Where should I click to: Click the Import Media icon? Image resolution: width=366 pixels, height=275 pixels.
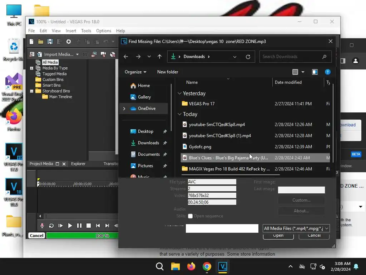40,54
